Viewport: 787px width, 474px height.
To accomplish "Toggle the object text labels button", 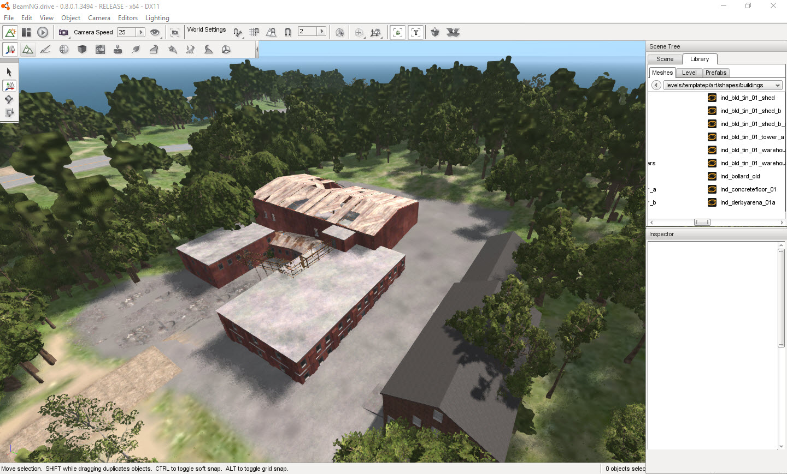I will [x=416, y=32].
